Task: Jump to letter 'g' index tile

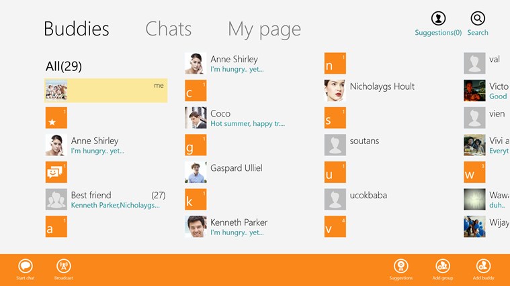Action: pos(196,145)
